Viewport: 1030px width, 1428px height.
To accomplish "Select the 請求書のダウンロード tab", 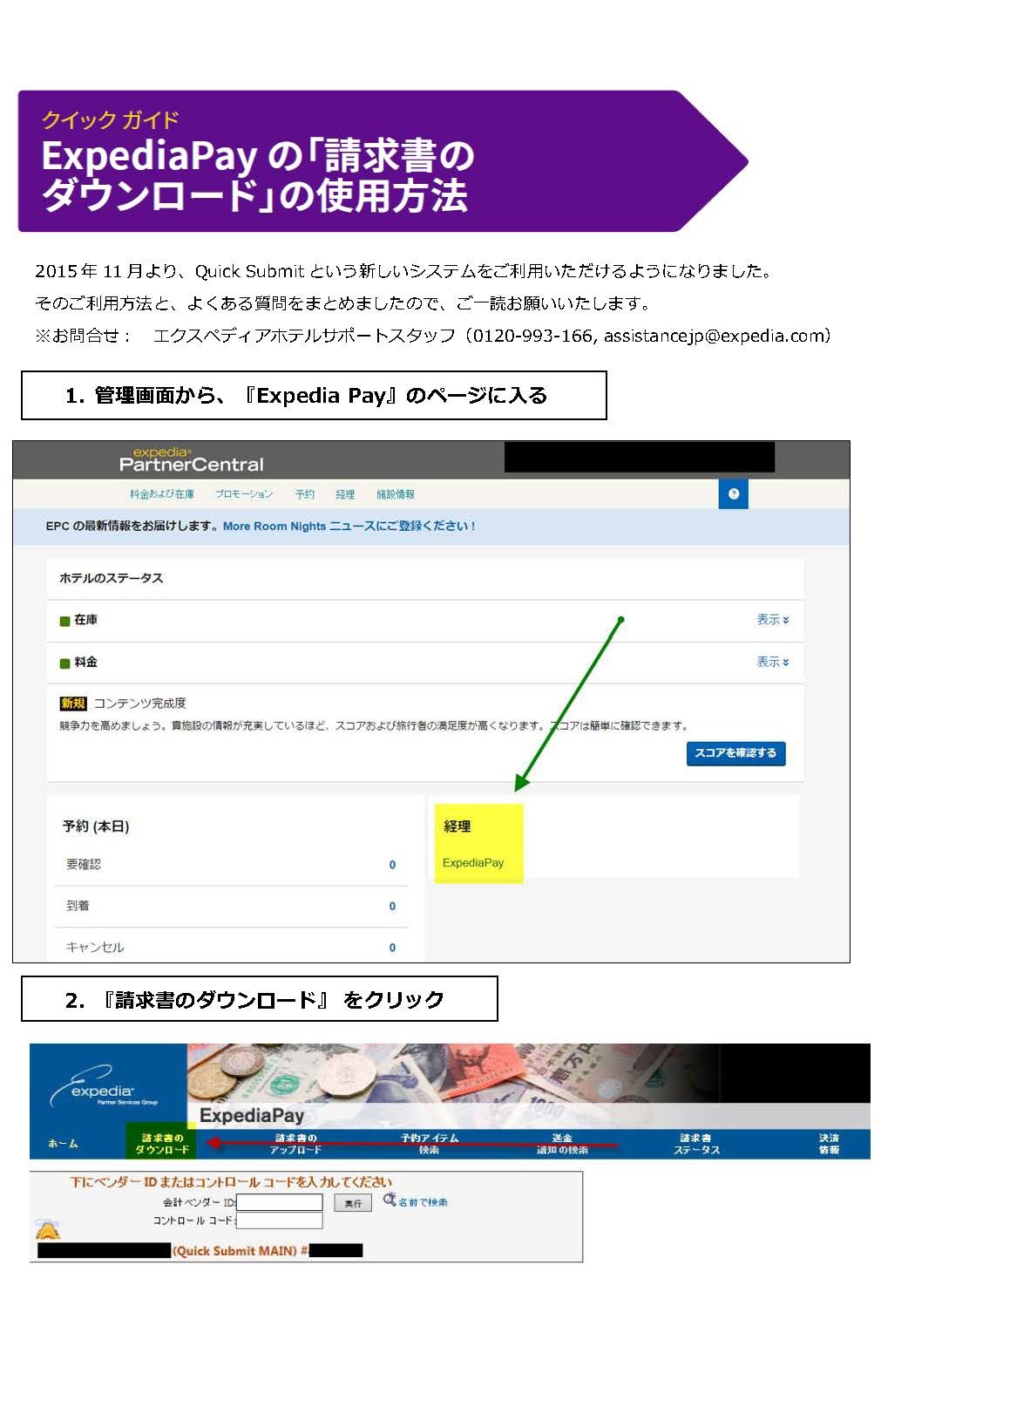I will [162, 1144].
